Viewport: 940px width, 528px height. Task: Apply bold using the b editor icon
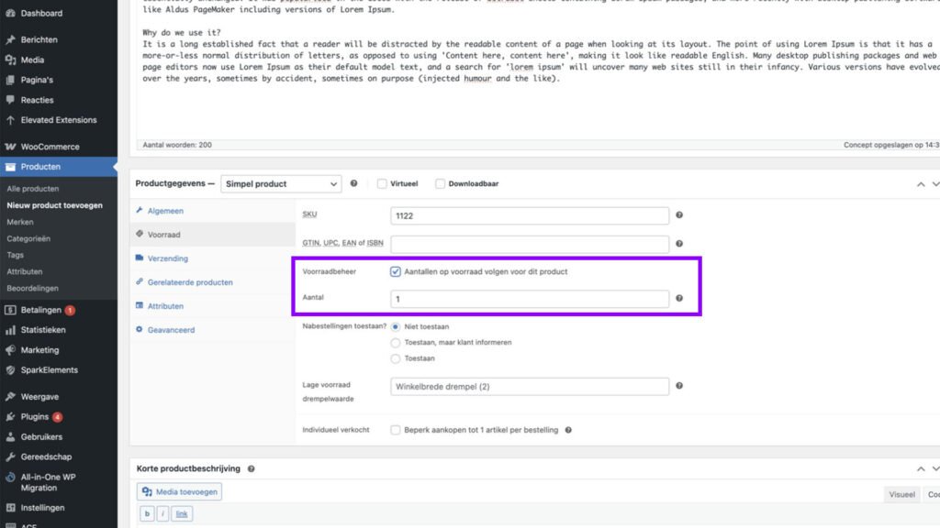(147, 513)
